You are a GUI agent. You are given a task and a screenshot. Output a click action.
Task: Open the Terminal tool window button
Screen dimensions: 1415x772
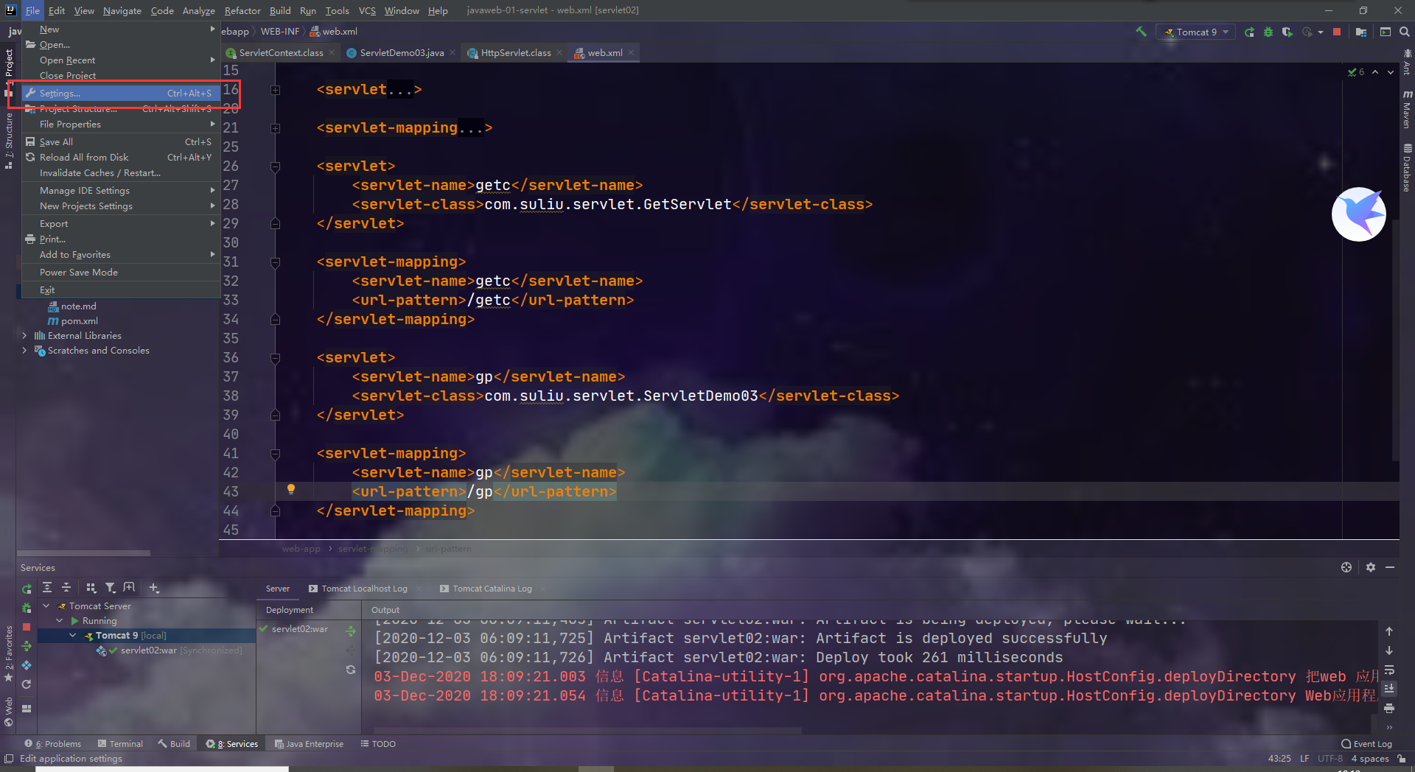(121, 744)
